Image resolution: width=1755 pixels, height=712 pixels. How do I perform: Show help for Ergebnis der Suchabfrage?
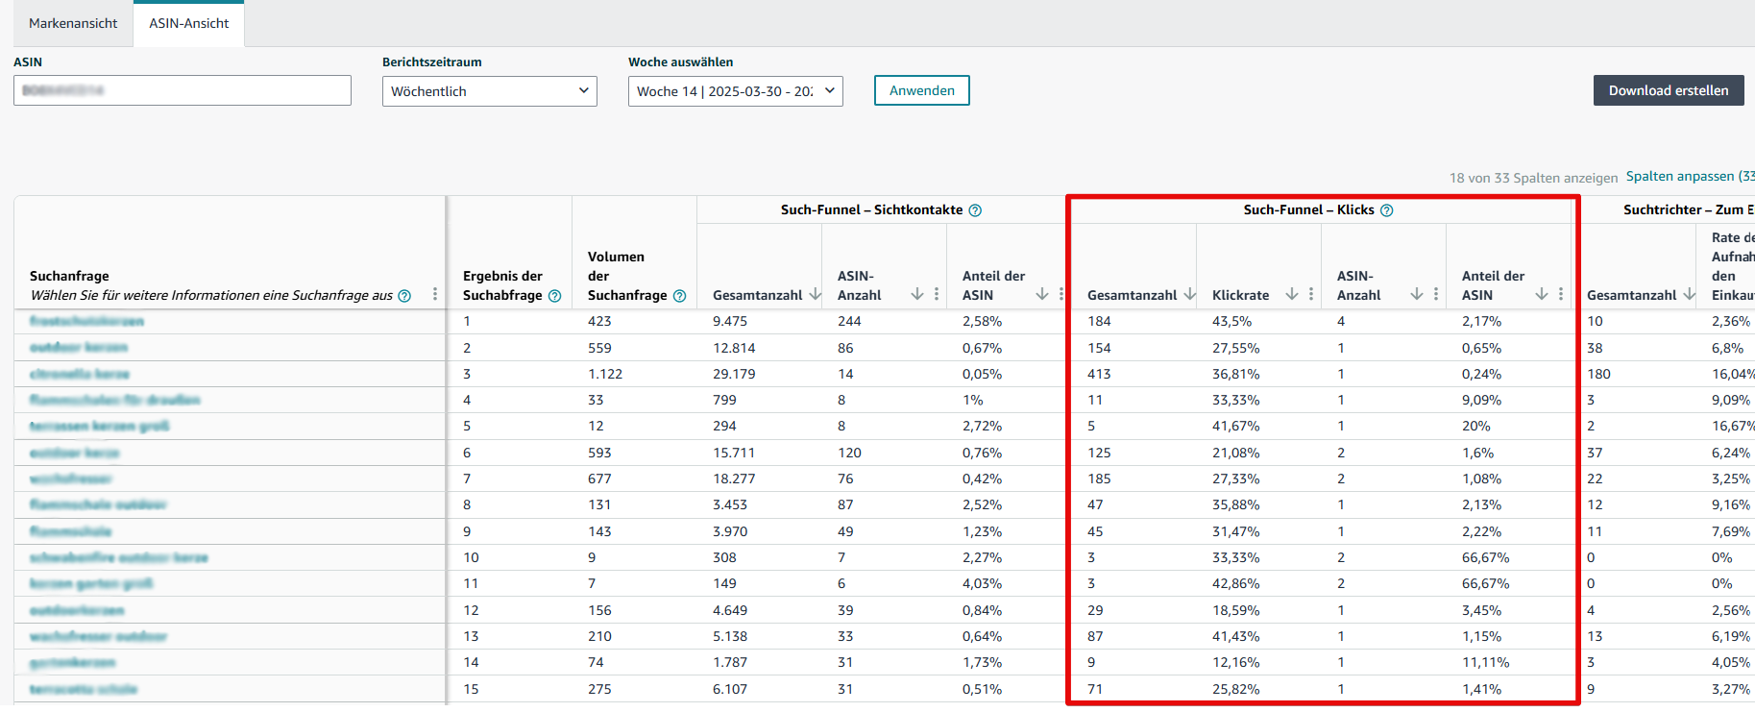click(x=554, y=296)
